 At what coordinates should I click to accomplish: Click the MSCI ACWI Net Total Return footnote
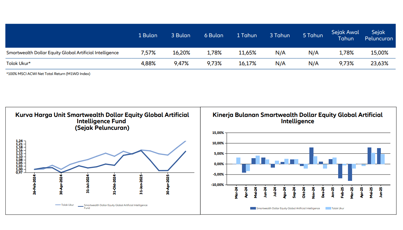coord(48,74)
